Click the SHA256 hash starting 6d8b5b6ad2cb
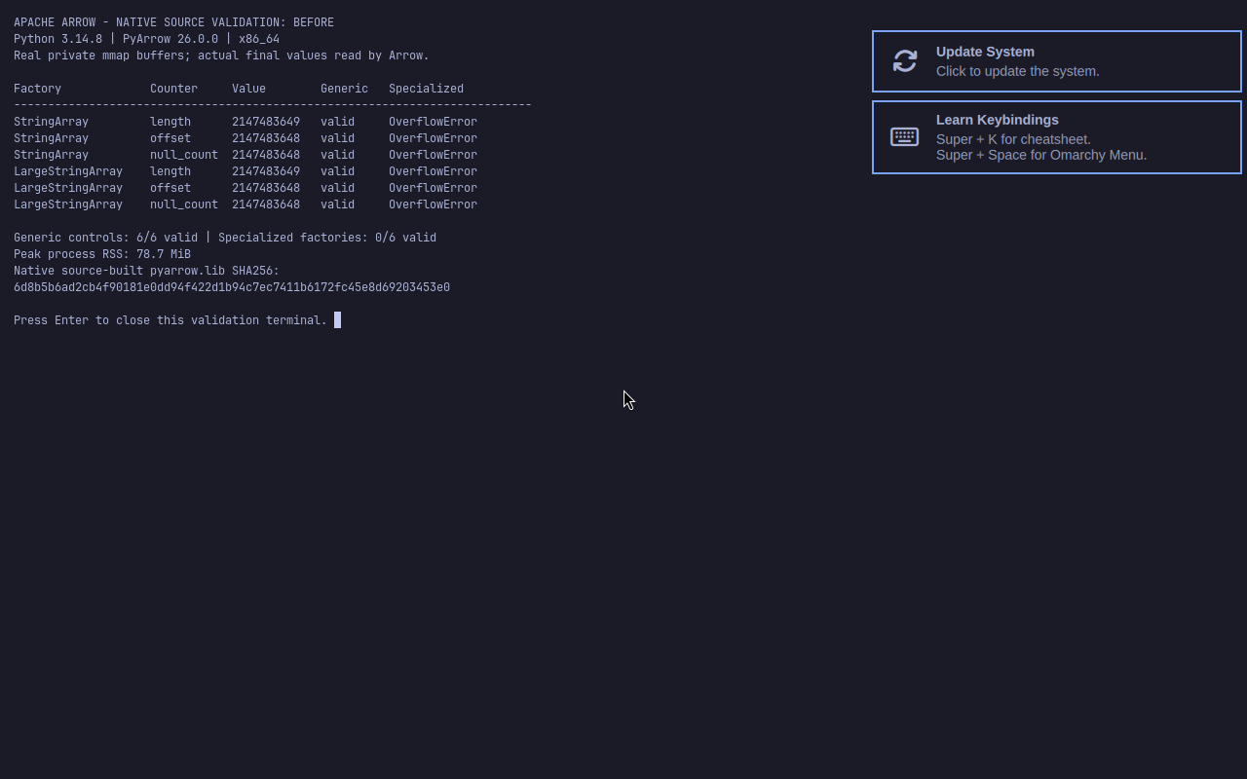The width and height of the screenshot is (1247, 779). [x=232, y=287]
